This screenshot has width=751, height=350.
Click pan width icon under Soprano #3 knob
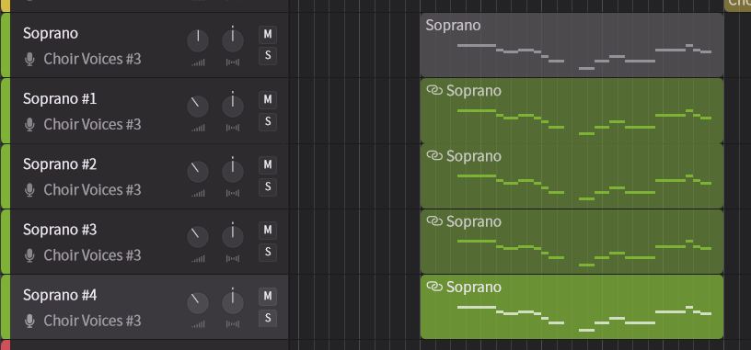coord(233,259)
